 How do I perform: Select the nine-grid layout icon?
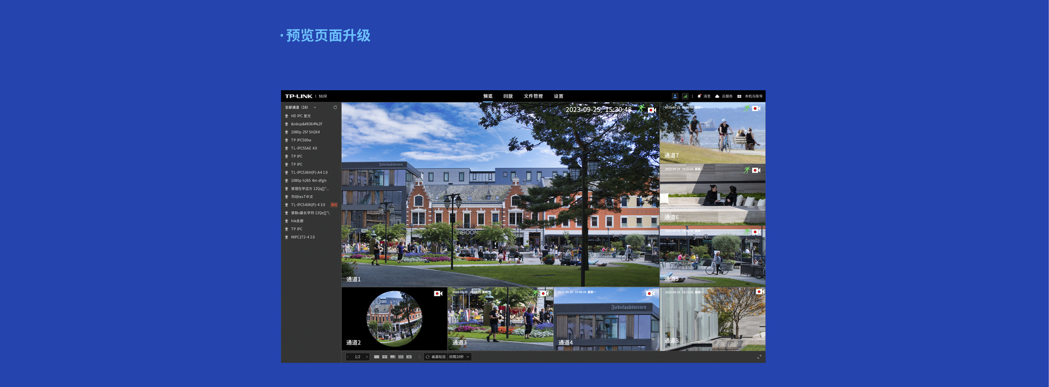[x=401, y=357]
